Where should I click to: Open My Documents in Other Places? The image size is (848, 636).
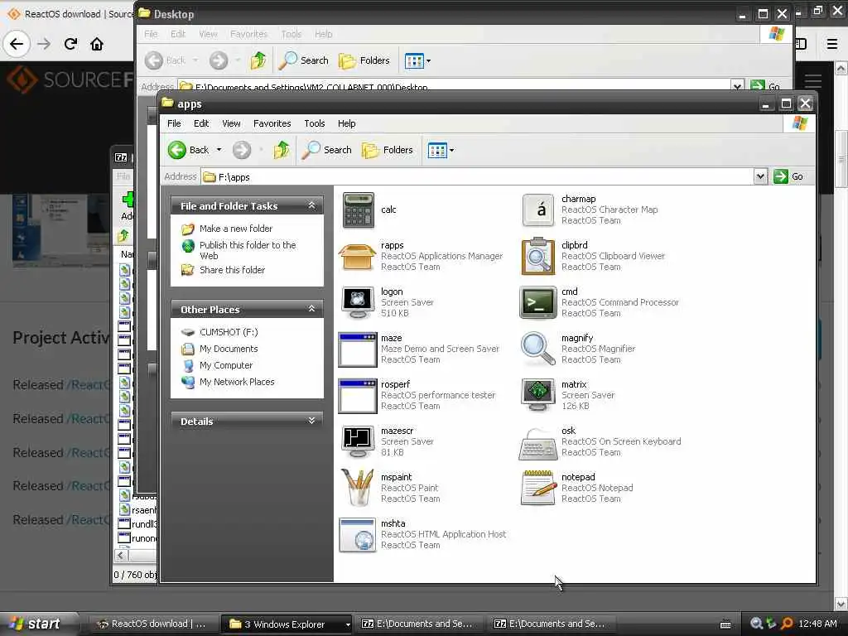pyautogui.click(x=229, y=349)
